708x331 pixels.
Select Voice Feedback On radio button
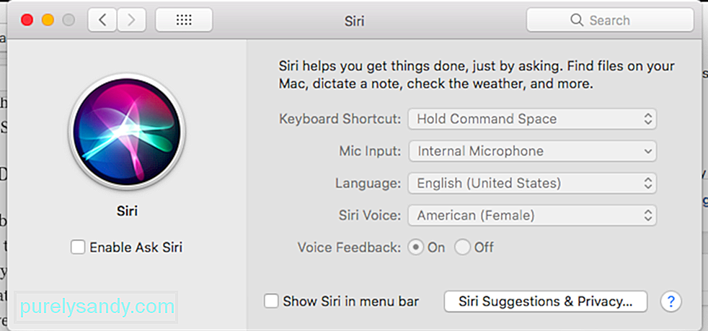click(x=415, y=248)
